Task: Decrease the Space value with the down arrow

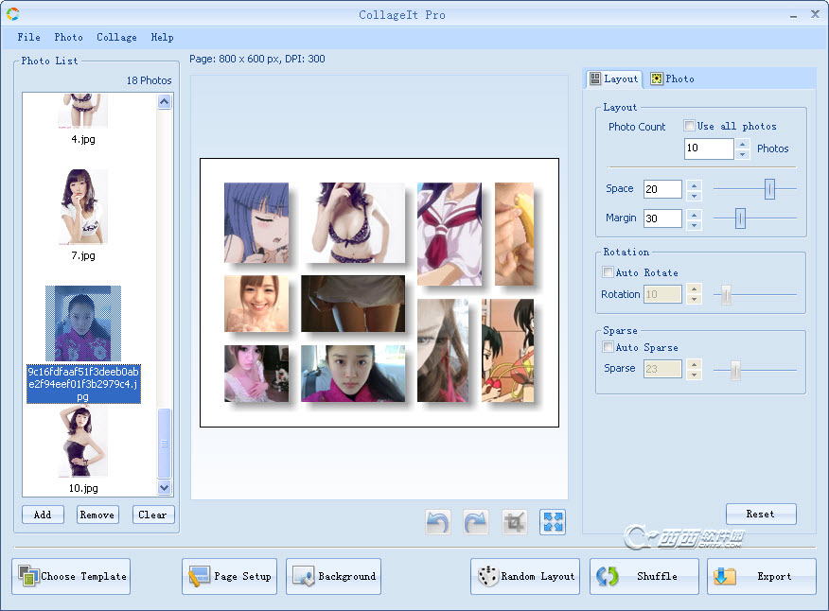Action: click(695, 195)
